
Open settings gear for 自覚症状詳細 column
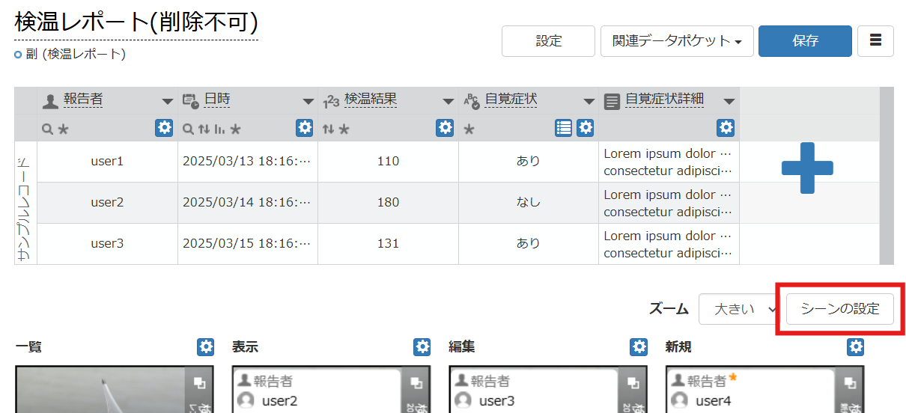[x=726, y=128]
